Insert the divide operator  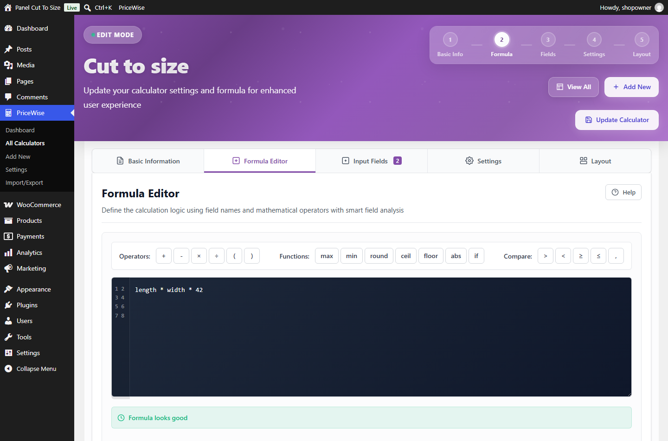tap(217, 256)
